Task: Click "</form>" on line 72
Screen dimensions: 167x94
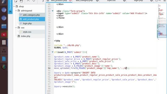Action: pos(61,18)
